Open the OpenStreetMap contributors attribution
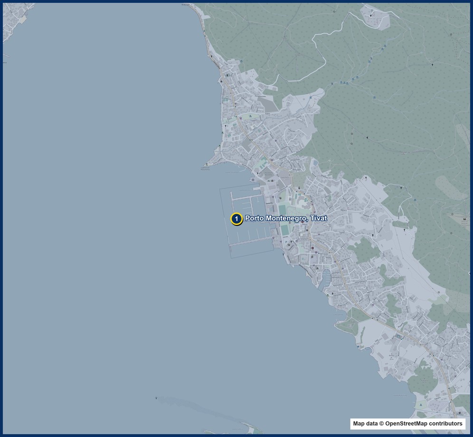 pos(407,423)
